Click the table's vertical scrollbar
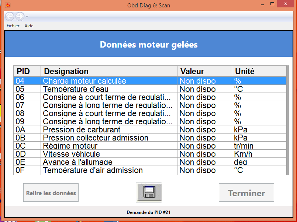The image size is (297, 222). [287, 120]
